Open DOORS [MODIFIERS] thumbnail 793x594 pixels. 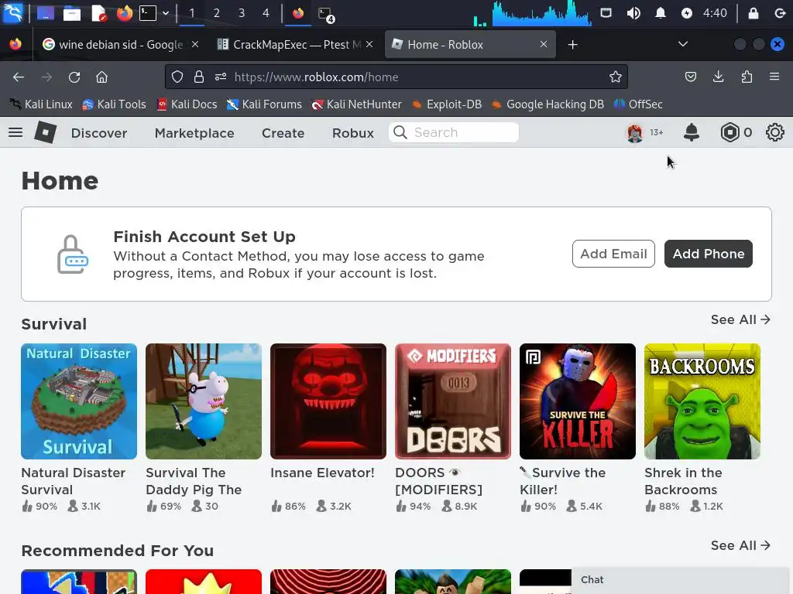(453, 401)
